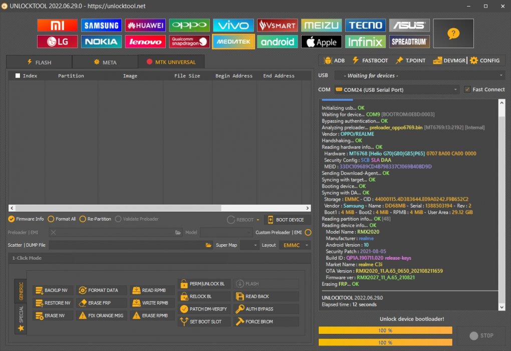The width and height of the screenshot is (511, 351).
Task: Open the Model dropdown
Action: pos(226,232)
